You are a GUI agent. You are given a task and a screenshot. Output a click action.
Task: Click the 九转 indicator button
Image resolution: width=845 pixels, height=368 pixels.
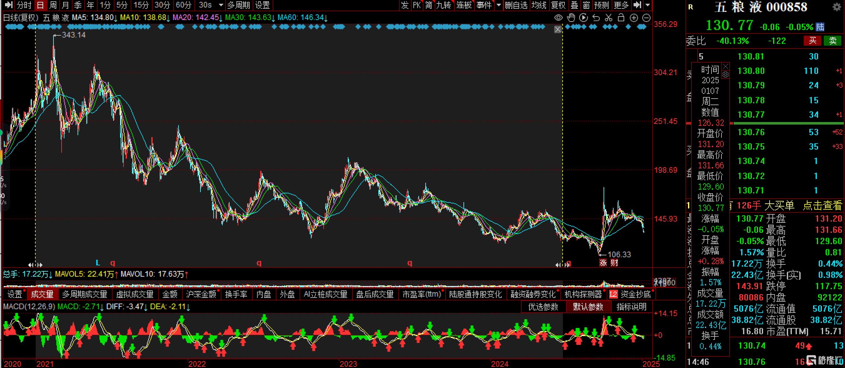pyautogui.click(x=443, y=5)
